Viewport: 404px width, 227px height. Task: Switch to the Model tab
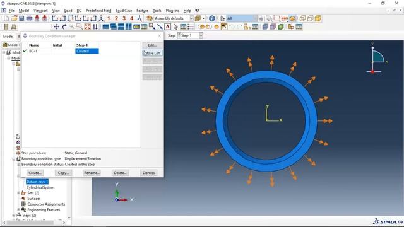tap(8, 37)
